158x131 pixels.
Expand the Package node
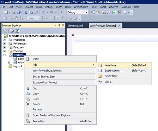[4, 51]
